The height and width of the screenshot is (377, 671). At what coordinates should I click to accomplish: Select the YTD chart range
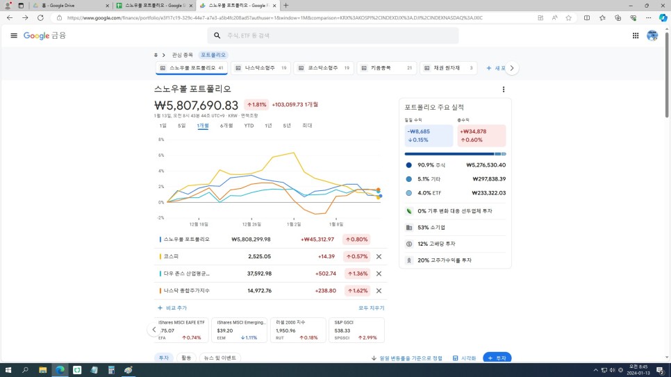(249, 126)
